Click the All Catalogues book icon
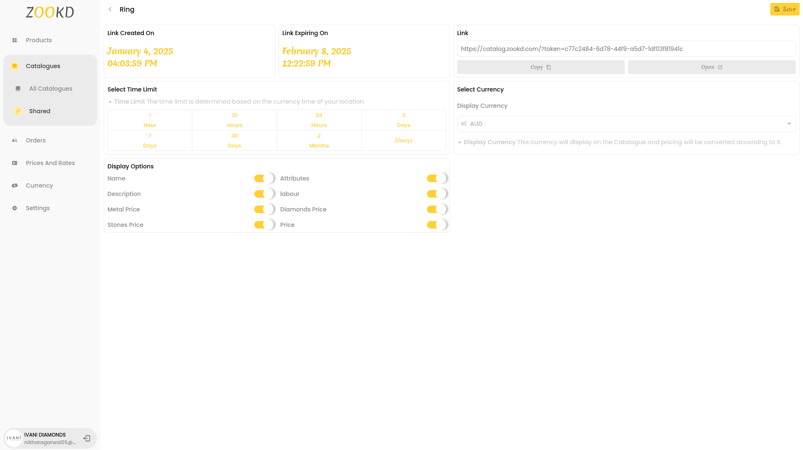 (x=18, y=89)
